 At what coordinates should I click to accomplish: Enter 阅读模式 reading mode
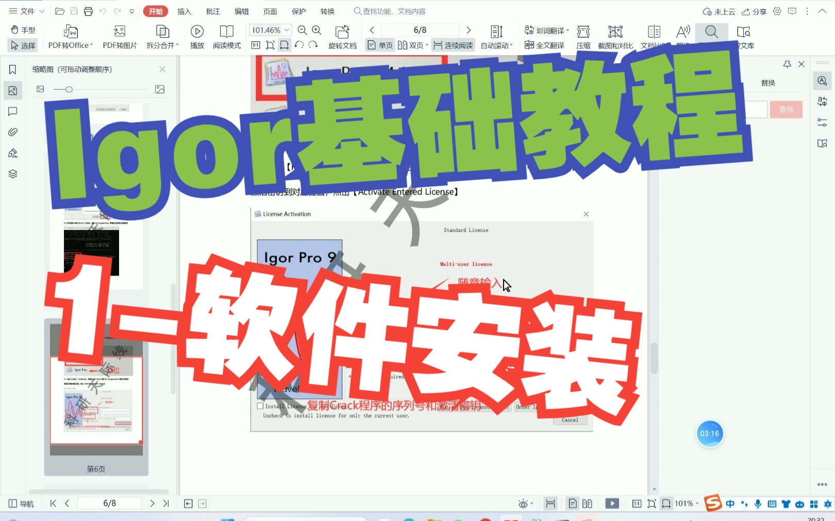coord(227,37)
